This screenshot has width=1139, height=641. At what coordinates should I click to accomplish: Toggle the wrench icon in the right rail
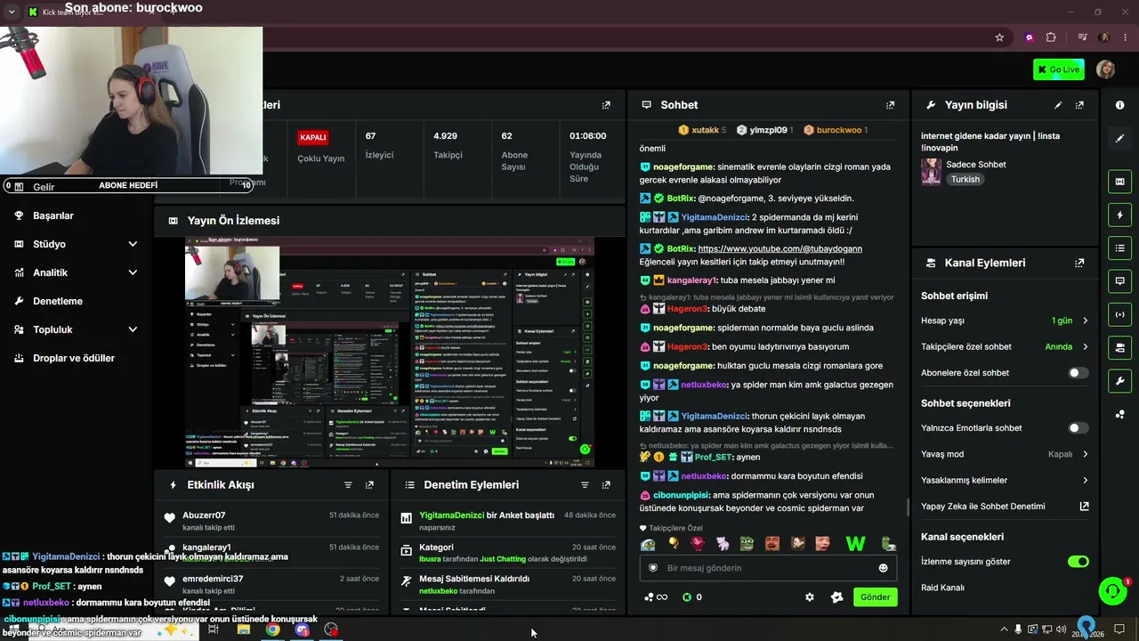[x=1119, y=381]
